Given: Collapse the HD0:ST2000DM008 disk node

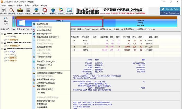Looking at the screenshot, I should coord(2,34).
